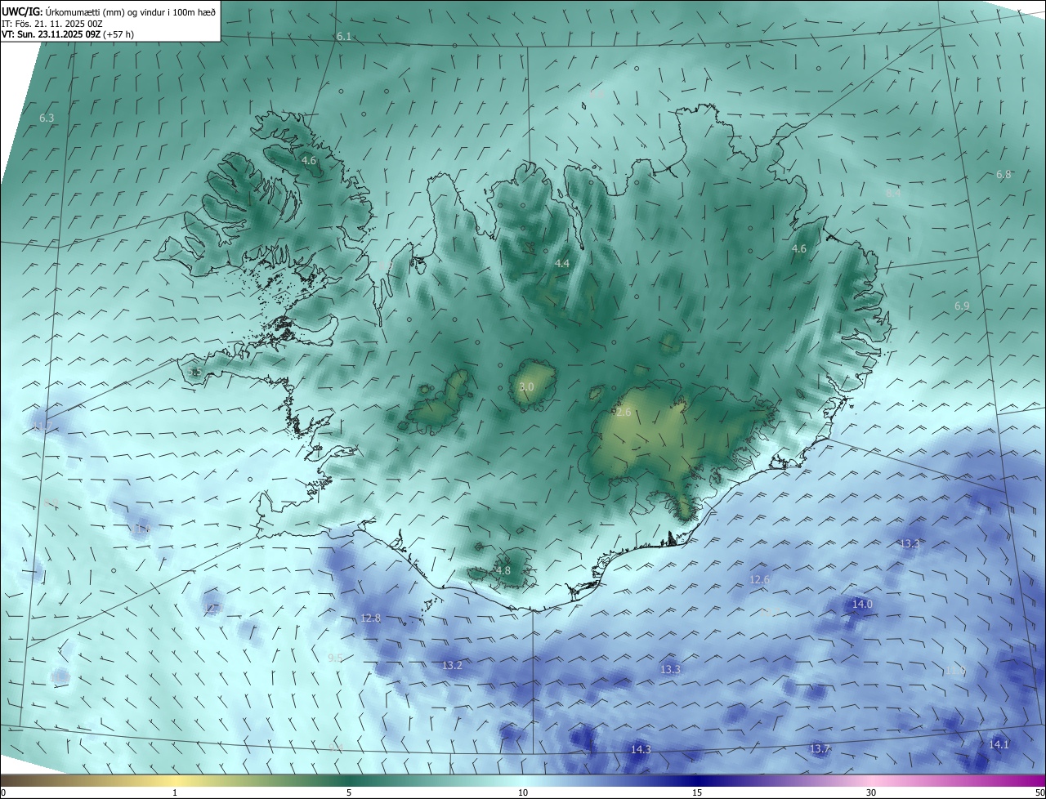Click the 9.5 value label on the map

click(335, 658)
